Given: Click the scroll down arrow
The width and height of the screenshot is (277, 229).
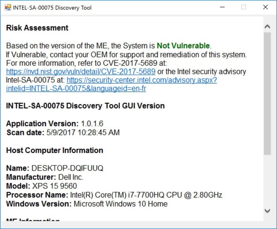Looking at the screenshot, I should (268, 211).
